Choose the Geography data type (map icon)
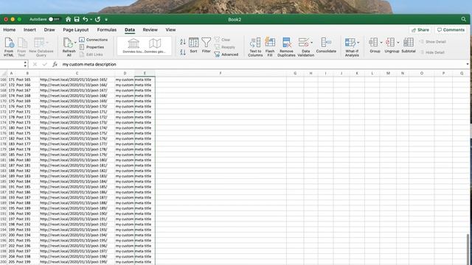This screenshot has width=472, height=265. [x=155, y=46]
